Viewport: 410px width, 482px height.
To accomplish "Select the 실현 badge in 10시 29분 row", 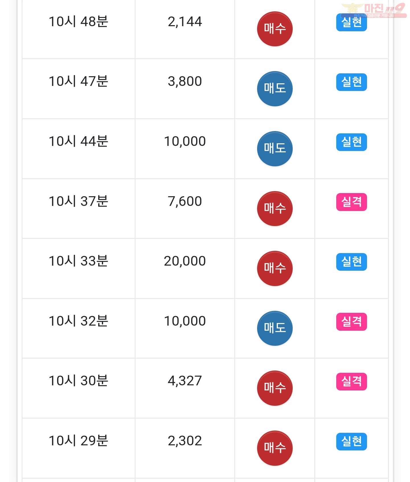I will 351,441.
